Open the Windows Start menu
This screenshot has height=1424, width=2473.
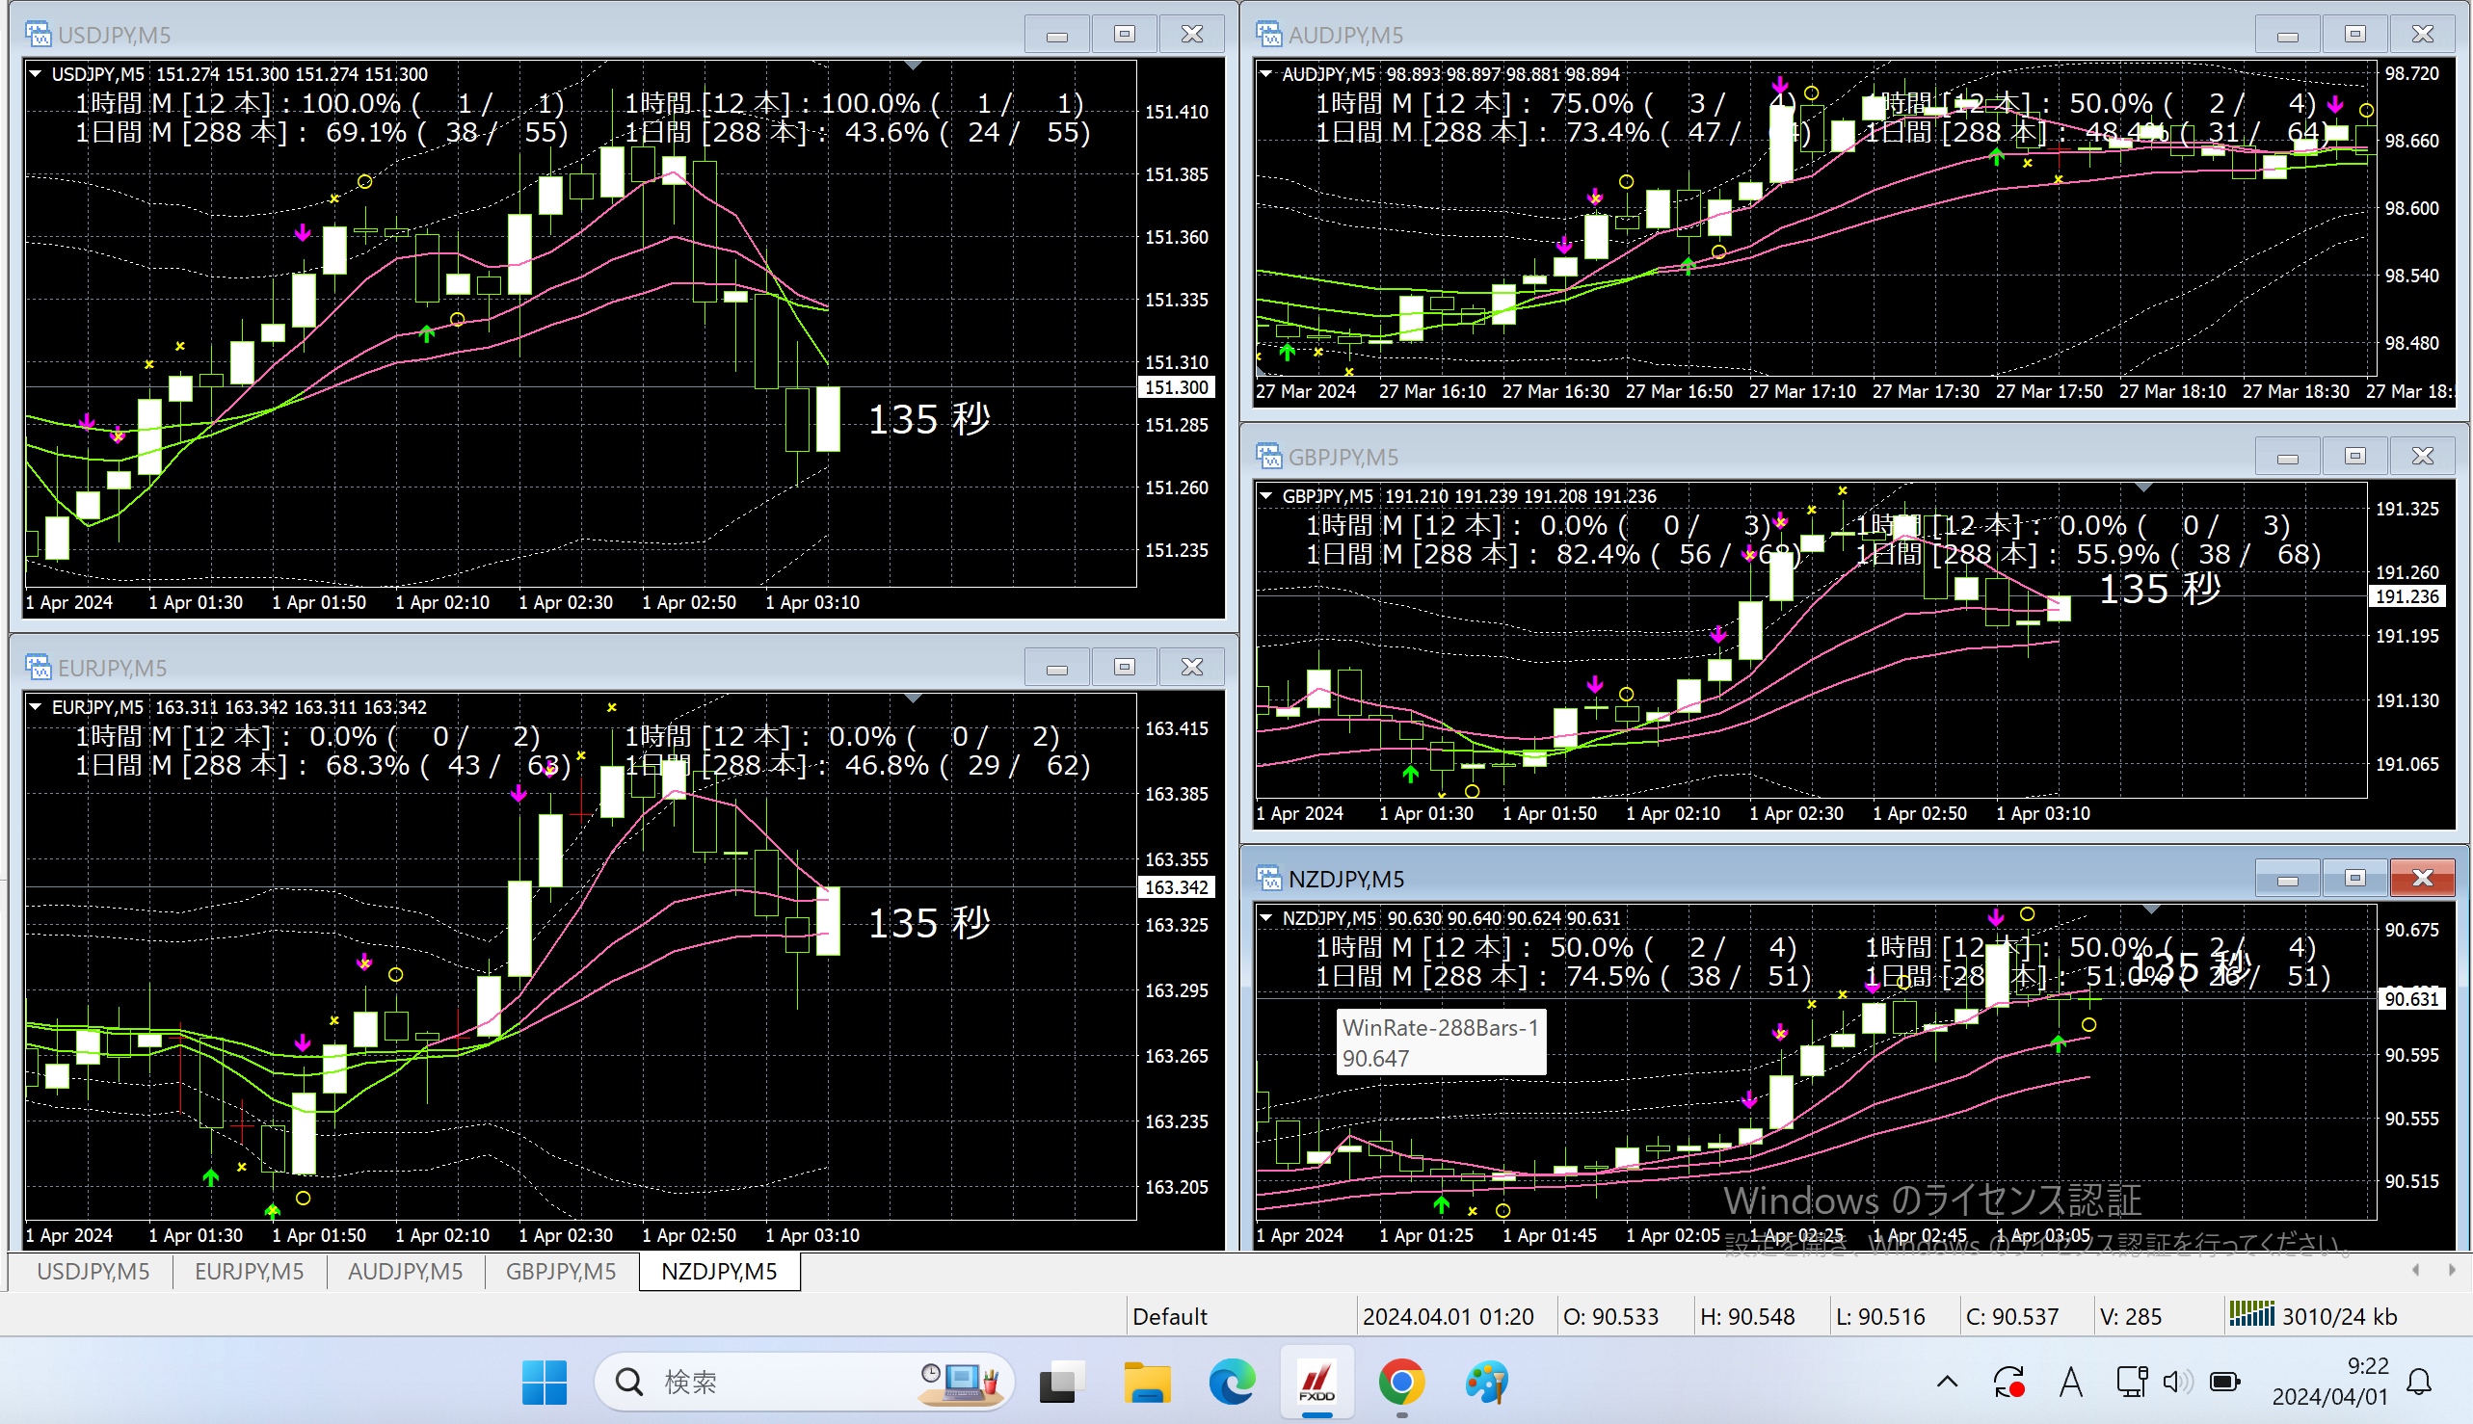click(544, 1382)
